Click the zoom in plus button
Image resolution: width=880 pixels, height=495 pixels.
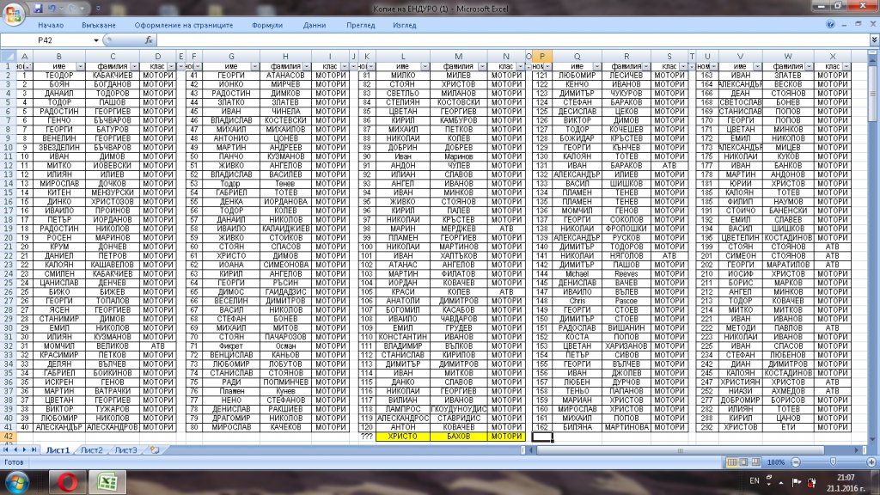click(x=871, y=462)
